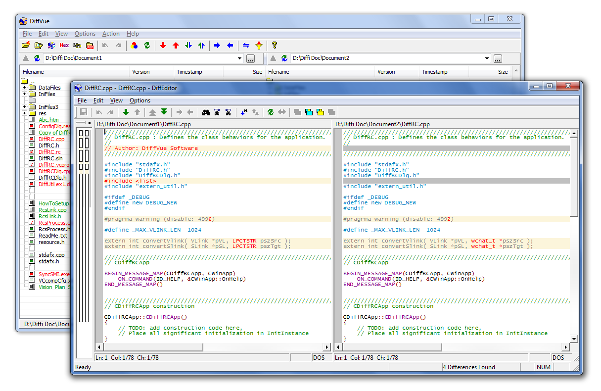Browse for right folder with ... button
Screen dimensions: 601x391
498,59
